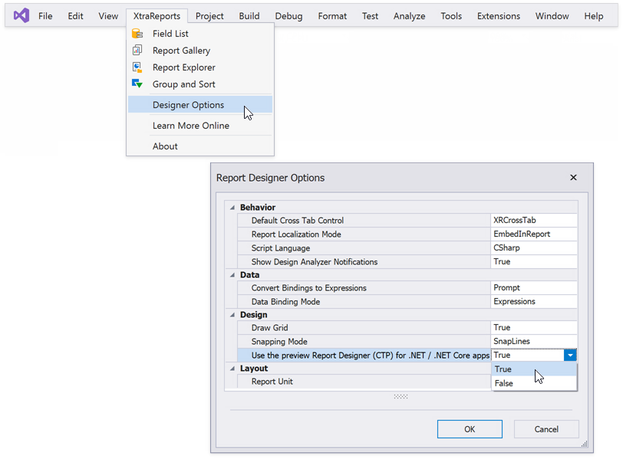Collapse the Data category
This screenshot has height=459, width=623.
pyautogui.click(x=232, y=274)
